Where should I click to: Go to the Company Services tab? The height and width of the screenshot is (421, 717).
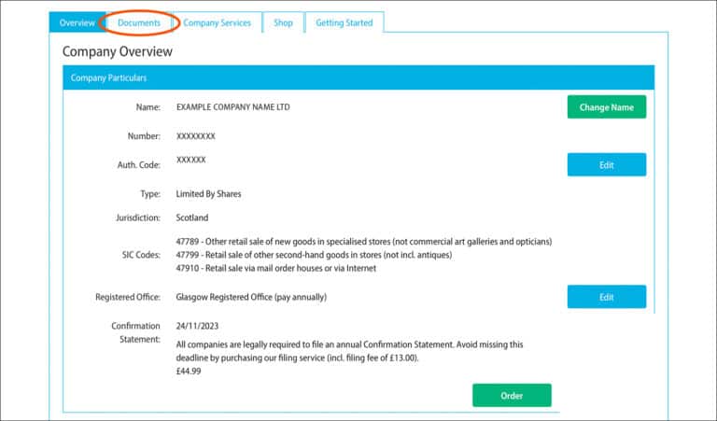point(217,22)
